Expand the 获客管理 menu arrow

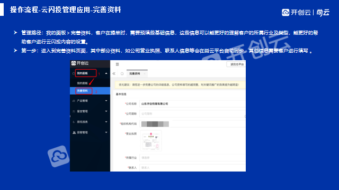(x=106, y=132)
